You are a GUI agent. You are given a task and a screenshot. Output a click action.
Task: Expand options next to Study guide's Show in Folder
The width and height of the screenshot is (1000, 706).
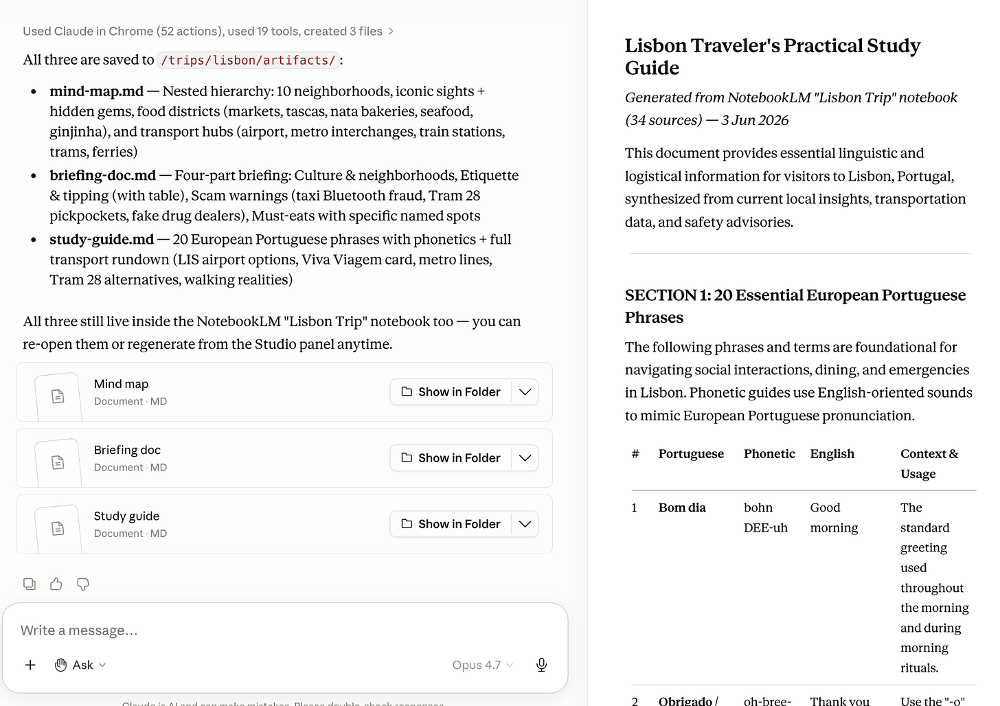tap(525, 523)
